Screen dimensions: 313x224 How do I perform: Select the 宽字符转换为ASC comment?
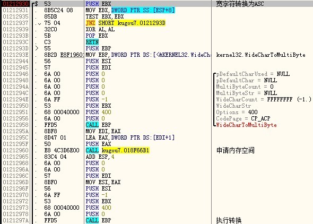point(240,4)
